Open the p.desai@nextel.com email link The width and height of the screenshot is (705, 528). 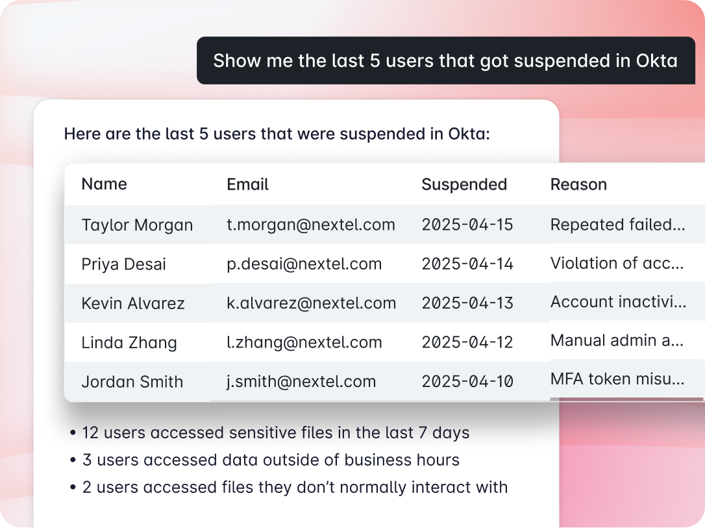[304, 264]
